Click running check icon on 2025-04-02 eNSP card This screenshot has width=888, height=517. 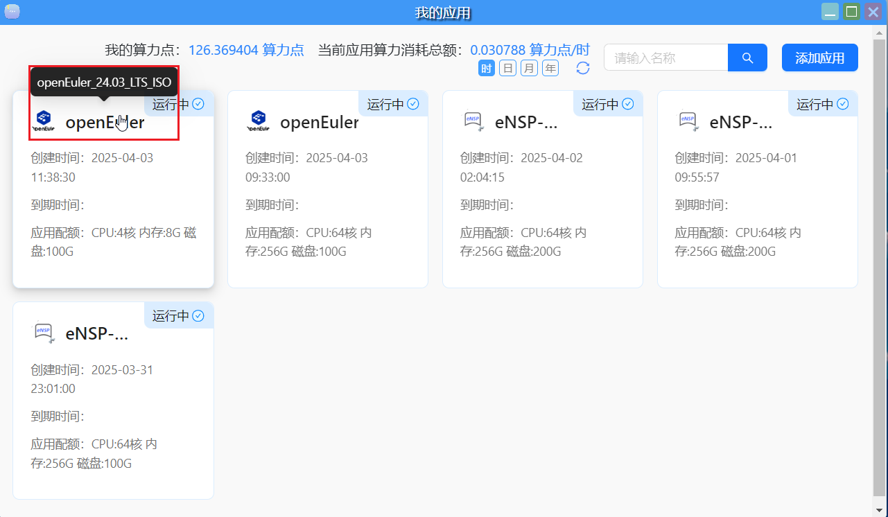[628, 104]
